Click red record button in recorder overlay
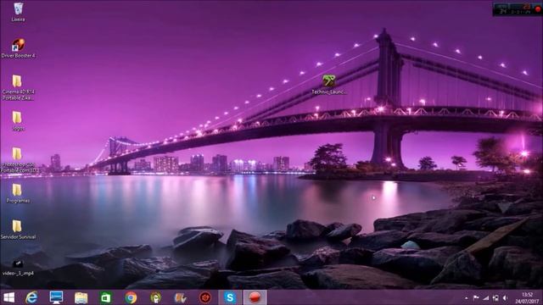This screenshot has width=543, height=305. click(538, 9)
